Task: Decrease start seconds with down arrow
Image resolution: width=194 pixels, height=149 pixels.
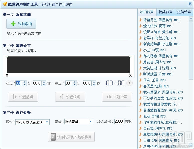Action: (x=44, y=85)
